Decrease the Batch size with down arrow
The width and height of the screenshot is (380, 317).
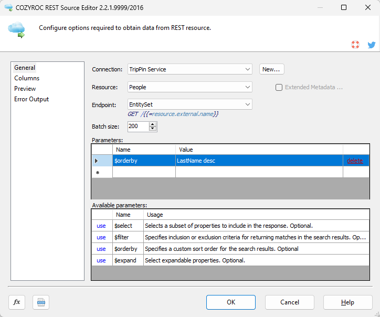tap(152, 129)
